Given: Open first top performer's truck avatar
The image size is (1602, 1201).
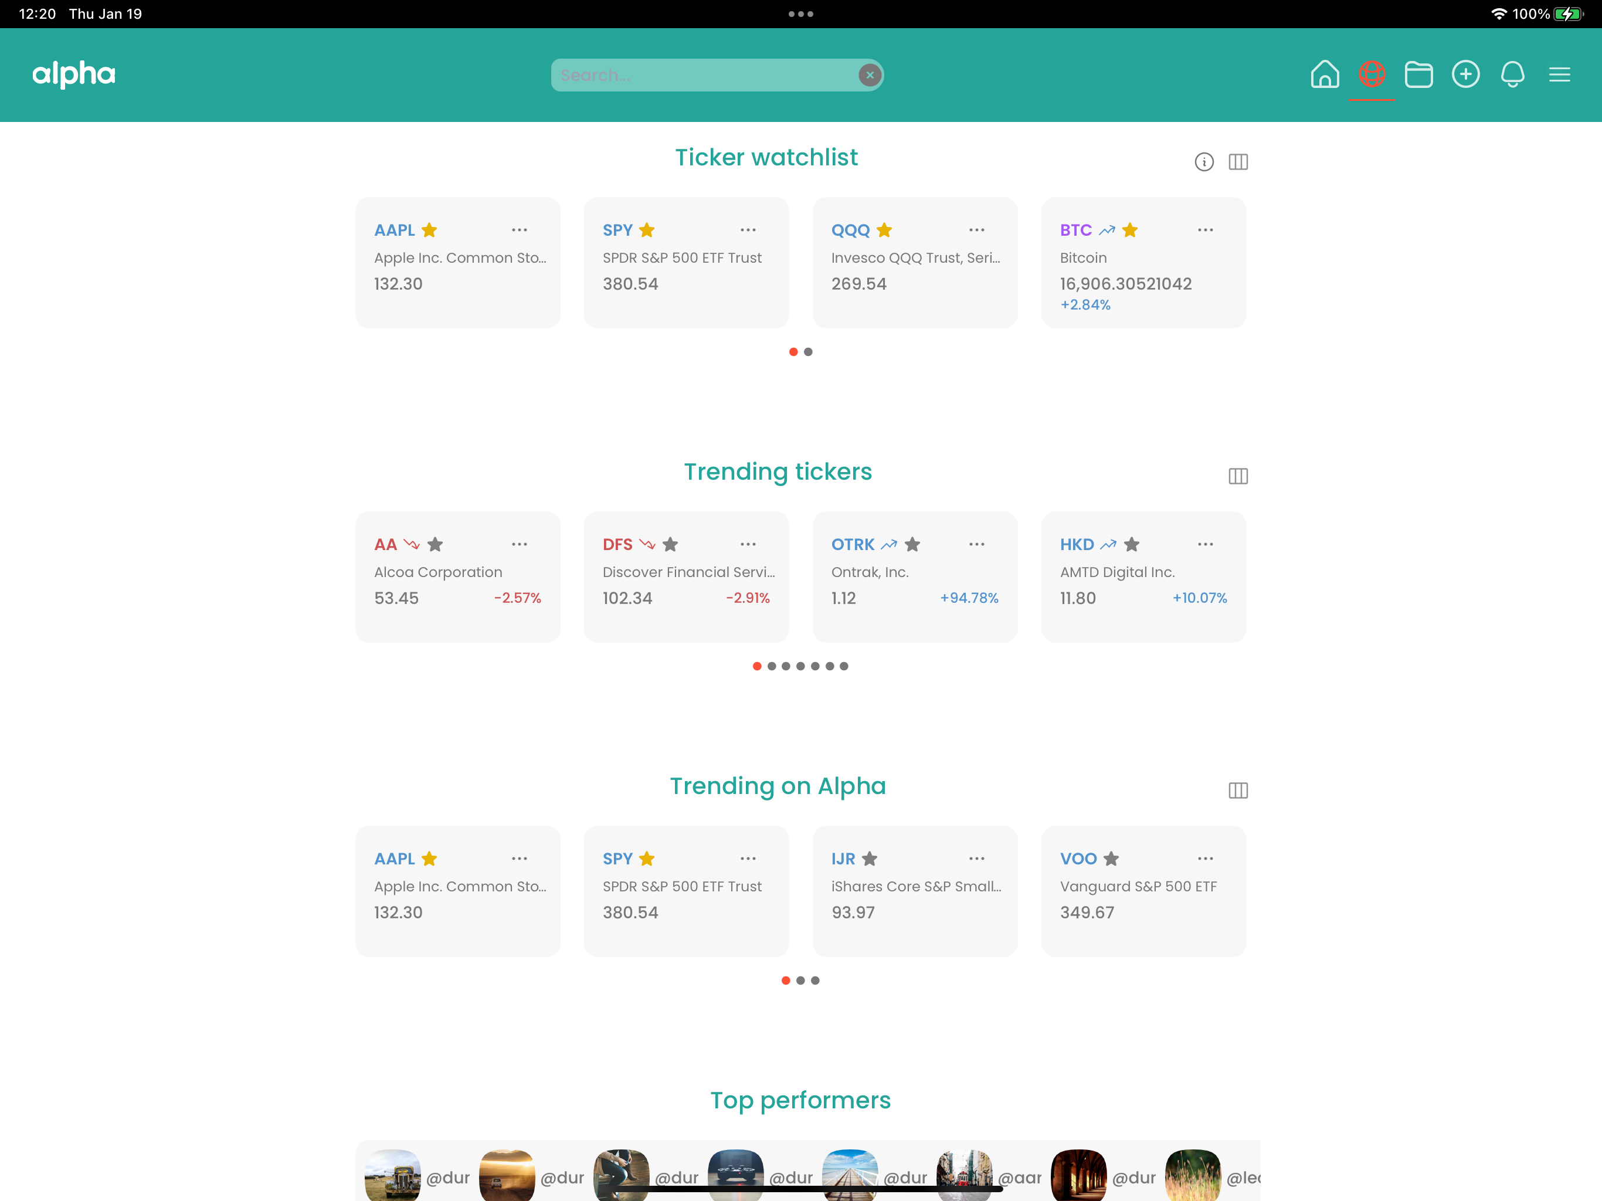Looking at the screenshot, I should pyautogui.click(x=392, y=1176).
